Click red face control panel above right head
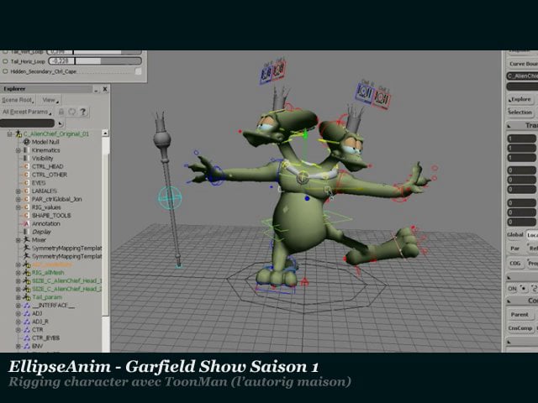This screenshot has width=538, height=403. click(381, 98)
